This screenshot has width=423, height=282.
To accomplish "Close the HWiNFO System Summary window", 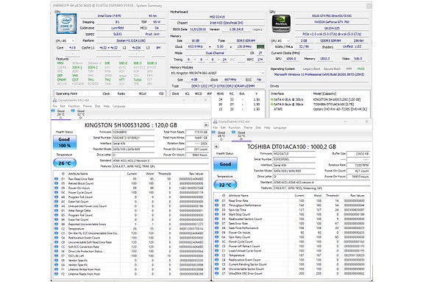I will tap(369, 6).
